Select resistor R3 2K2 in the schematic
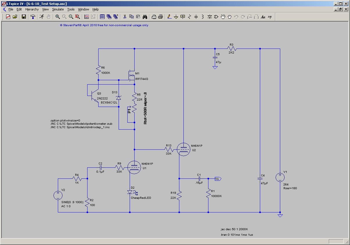 pos(231,49)
